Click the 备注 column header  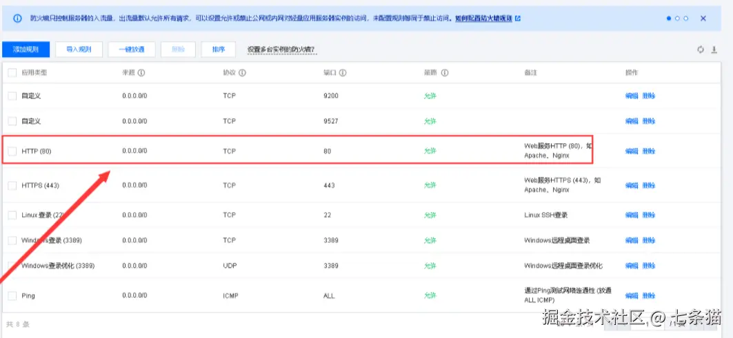coord(530,73)
